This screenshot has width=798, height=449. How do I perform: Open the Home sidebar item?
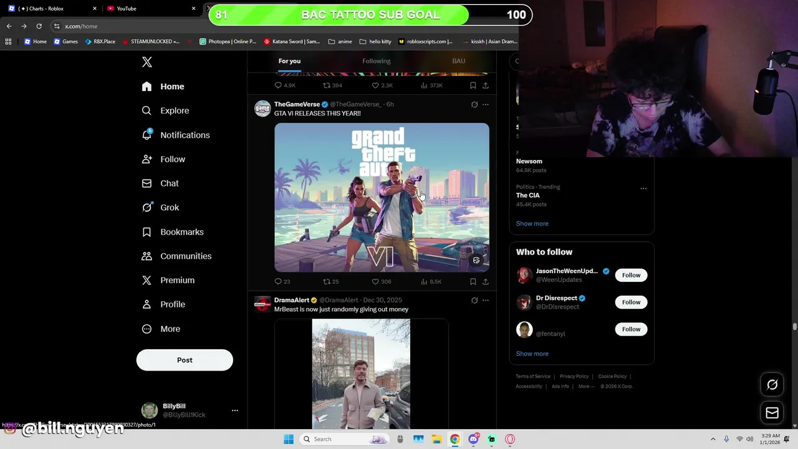(x=163, y=87)
